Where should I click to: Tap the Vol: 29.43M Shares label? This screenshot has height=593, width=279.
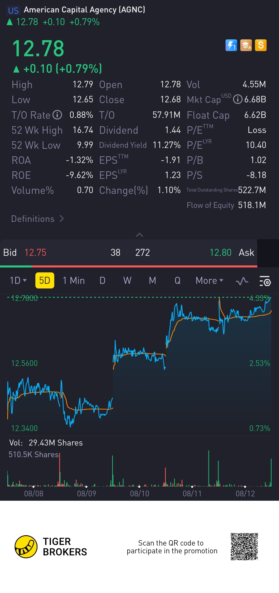tap(46, 443)
